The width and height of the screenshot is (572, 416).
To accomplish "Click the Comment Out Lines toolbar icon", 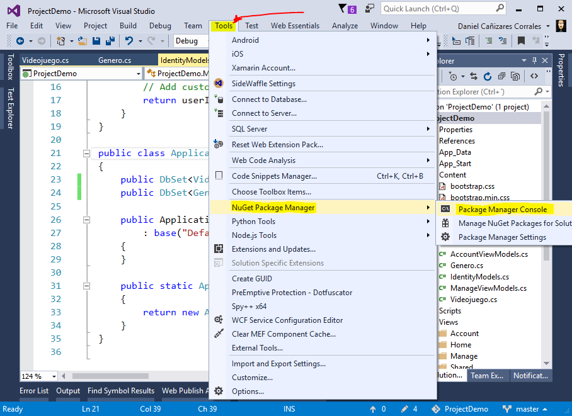I will [489, 41].
